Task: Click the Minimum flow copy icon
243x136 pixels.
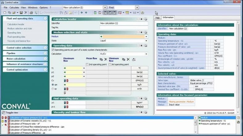Action: 123,59
